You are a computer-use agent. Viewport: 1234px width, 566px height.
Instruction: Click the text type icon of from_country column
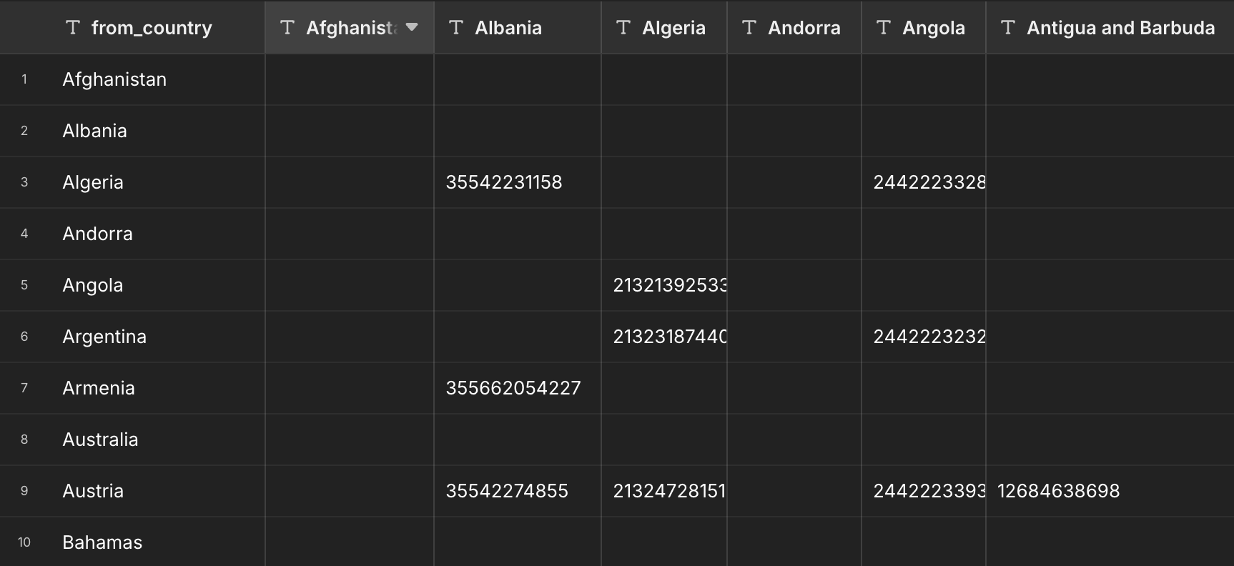click(x=72, y=28)
